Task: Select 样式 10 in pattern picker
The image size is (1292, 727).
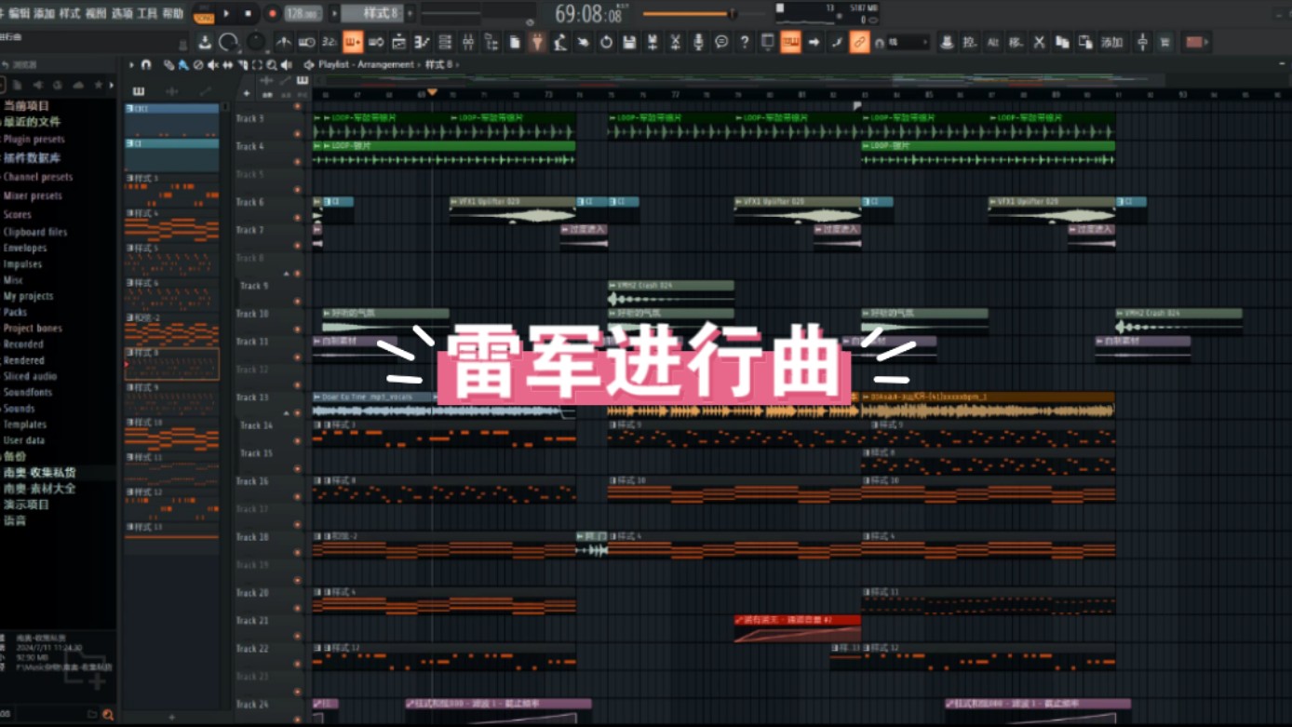Action: [172, 434]
